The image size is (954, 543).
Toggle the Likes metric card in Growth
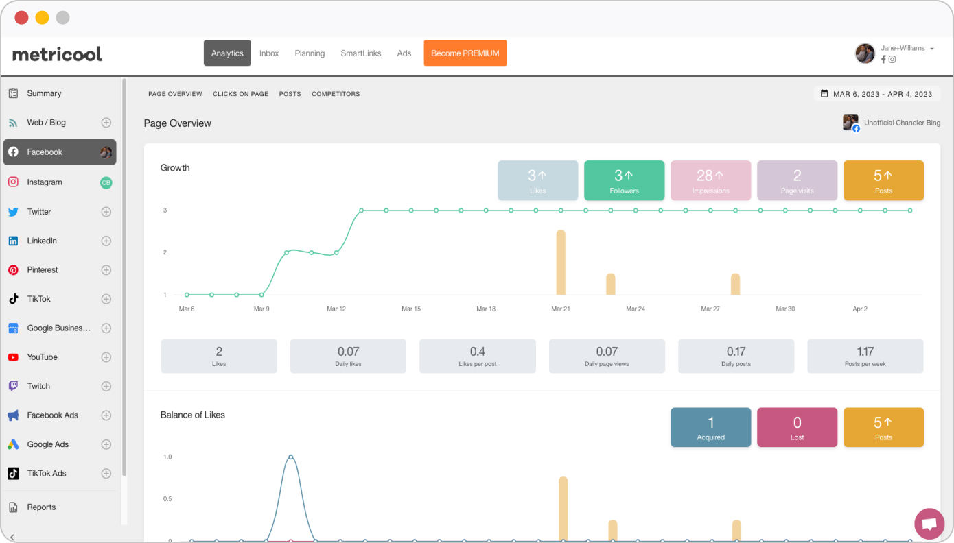538,180
